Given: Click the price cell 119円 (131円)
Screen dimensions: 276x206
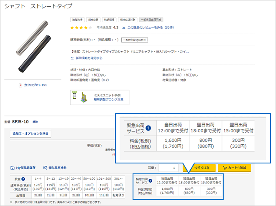Looking at the screenshot, I should pyautogui.click(x=51, y=187).
